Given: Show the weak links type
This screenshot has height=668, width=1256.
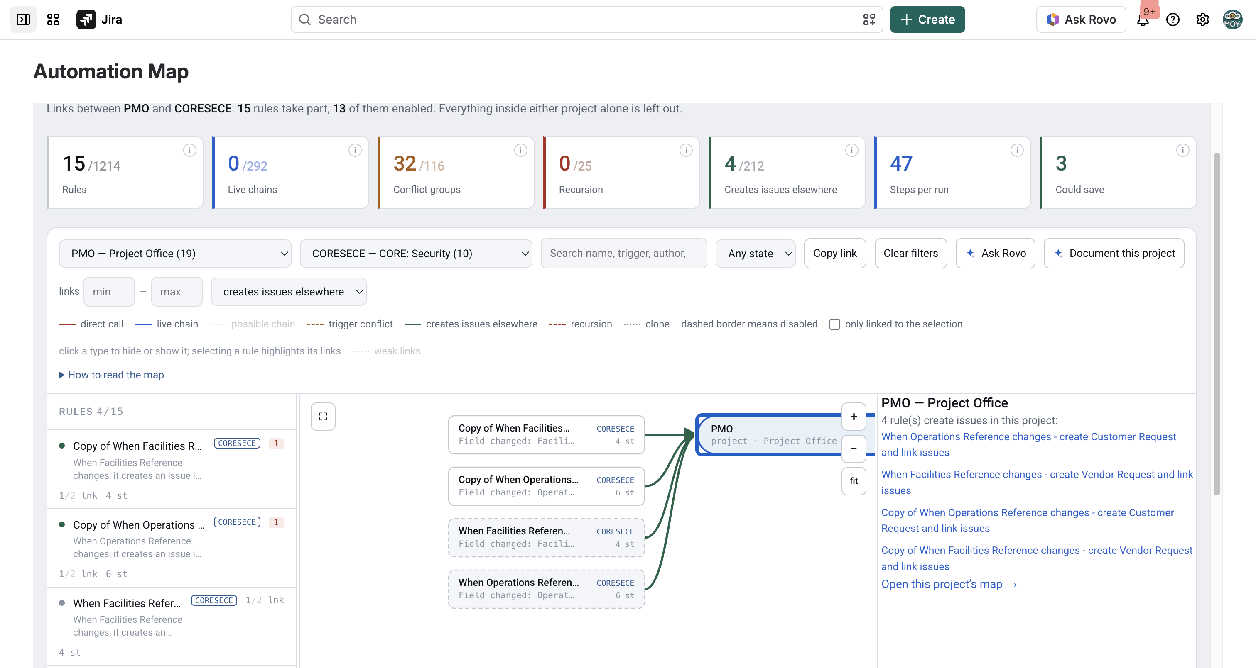Looking at the screenshot, I should pos(386,351).
